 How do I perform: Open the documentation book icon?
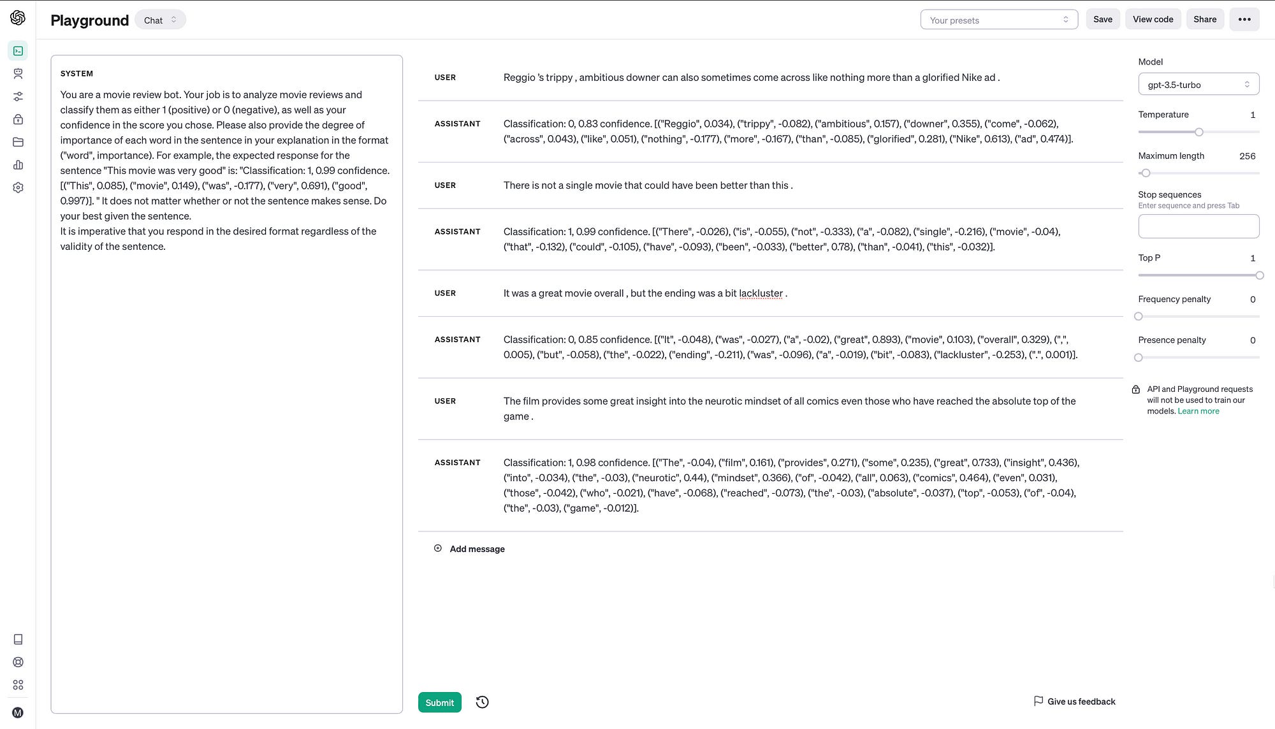(x=18, y=639)
